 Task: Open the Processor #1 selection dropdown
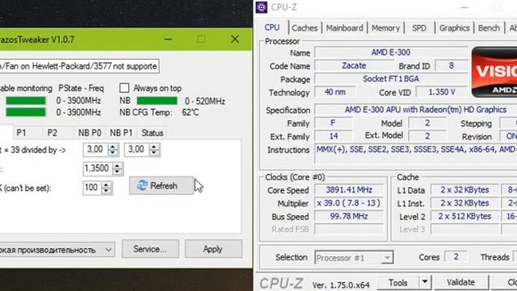click(354, 257)
